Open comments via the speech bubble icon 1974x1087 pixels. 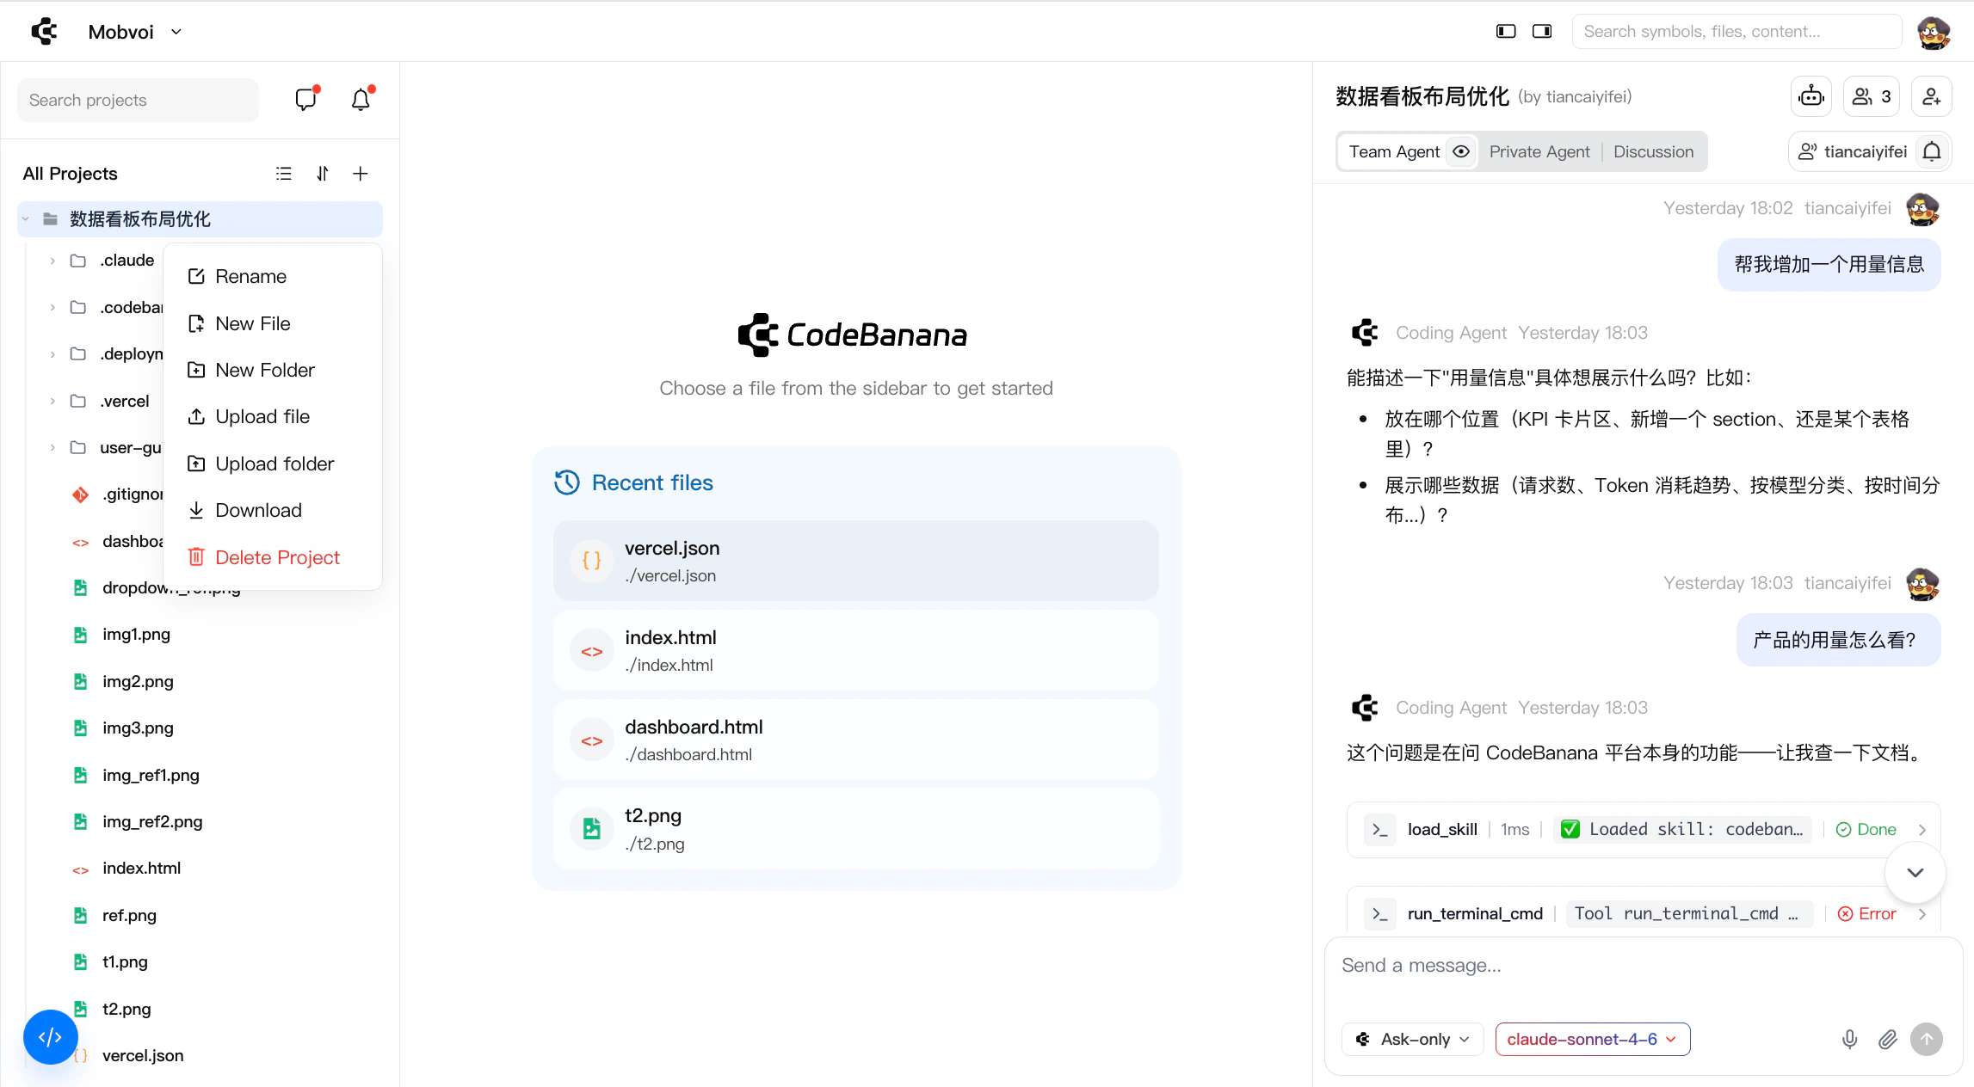coord(306,99)
